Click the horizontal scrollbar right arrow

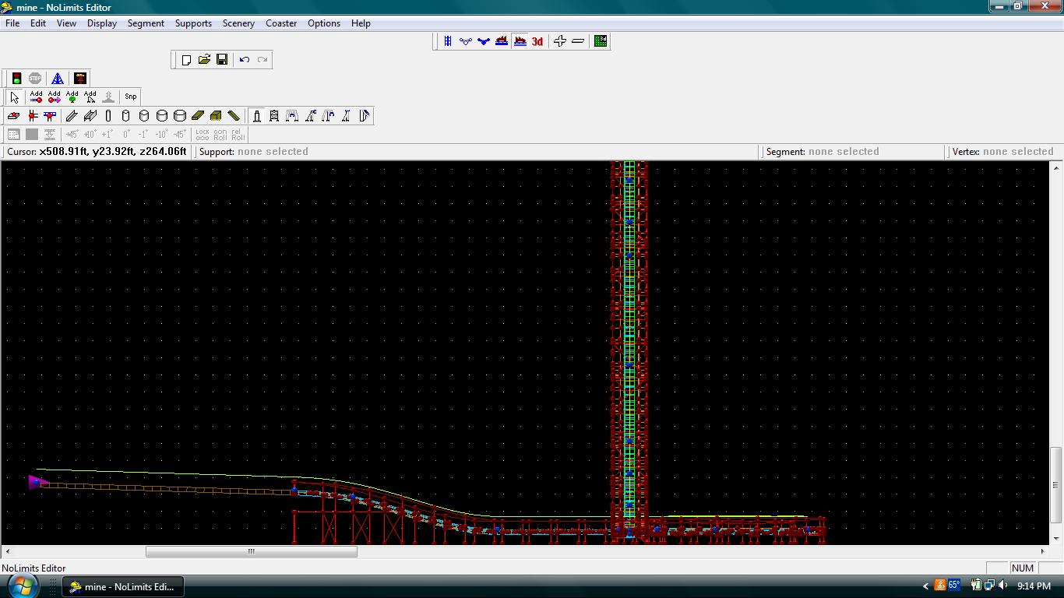(x=1043, y=551)
